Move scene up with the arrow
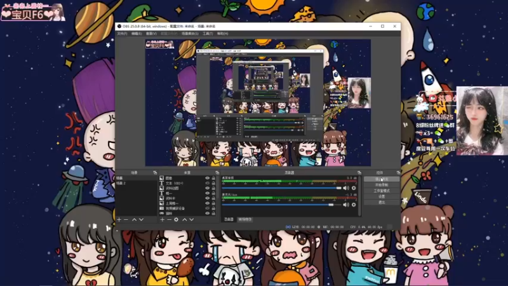 (x=134, y=219)
